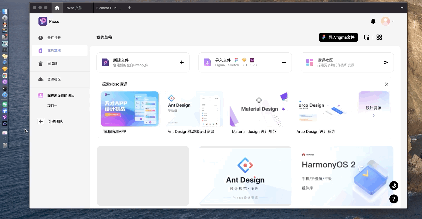Open Ant Design 设计规范·浅色 file
422x219 pixels.
(245, 176)
